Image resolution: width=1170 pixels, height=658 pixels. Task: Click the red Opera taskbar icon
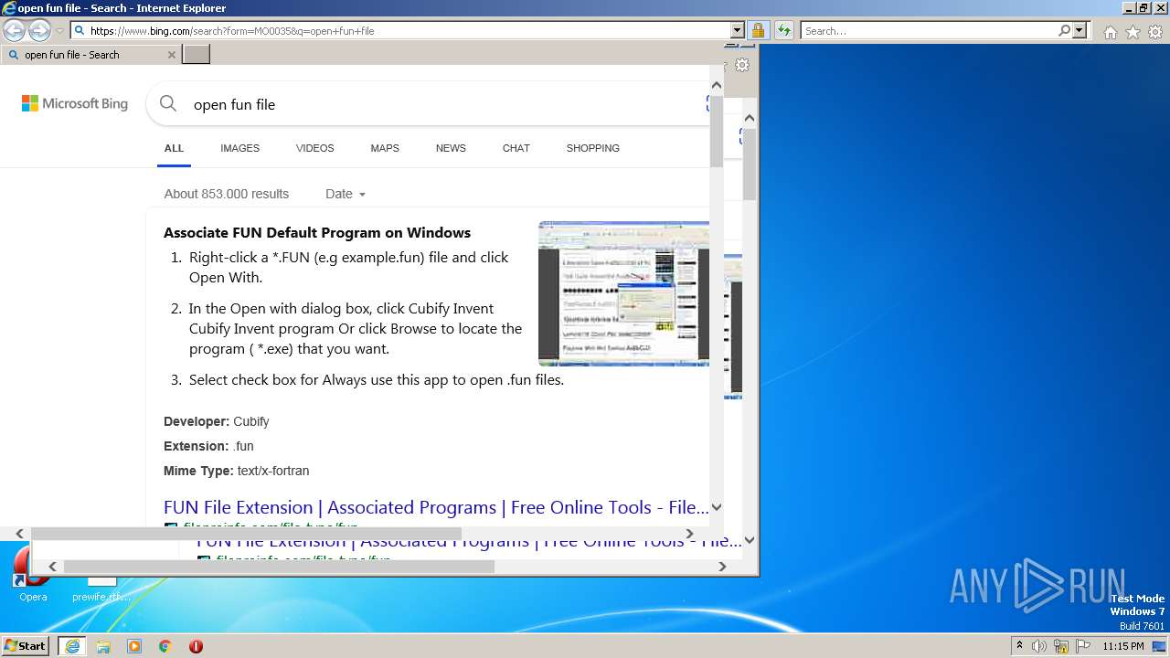click(x=196, y=646)
